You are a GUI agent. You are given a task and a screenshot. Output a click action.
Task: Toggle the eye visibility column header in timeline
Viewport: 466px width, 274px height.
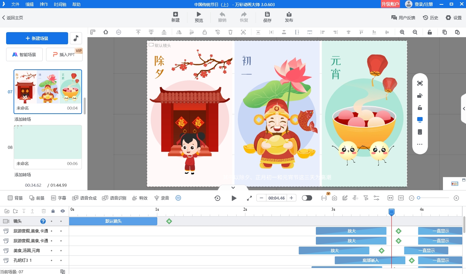pos(63,211)
